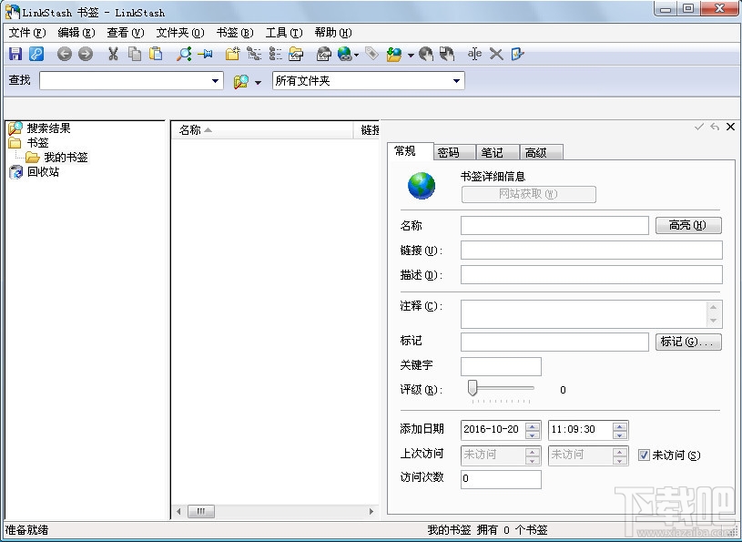Image resolution: width=742 pixels, height=542 pixels.
Task: Open the 书签(B) menu
Action: pyautogui.click(x=235, y=33)
